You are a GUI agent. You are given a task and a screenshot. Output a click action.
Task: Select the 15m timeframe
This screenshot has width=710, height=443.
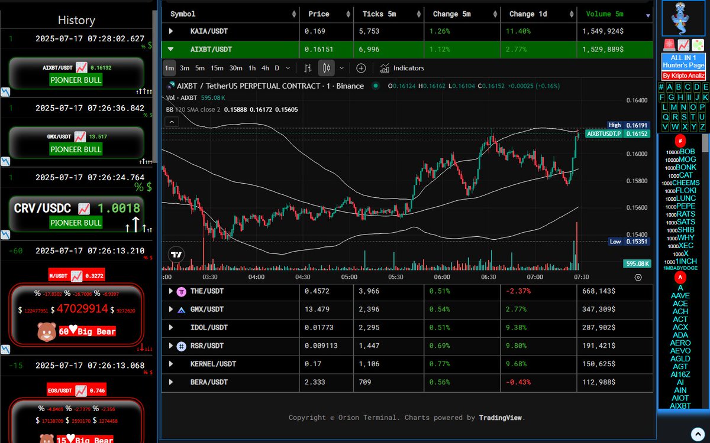click(x=217, y=68)
